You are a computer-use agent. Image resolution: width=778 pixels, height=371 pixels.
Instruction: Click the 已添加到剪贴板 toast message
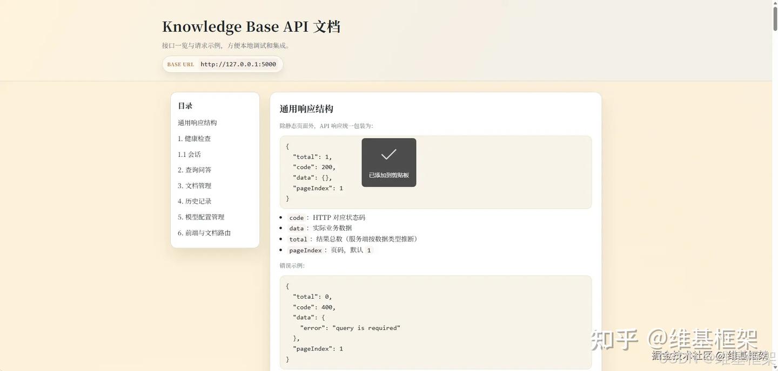(x=389, y=175)
